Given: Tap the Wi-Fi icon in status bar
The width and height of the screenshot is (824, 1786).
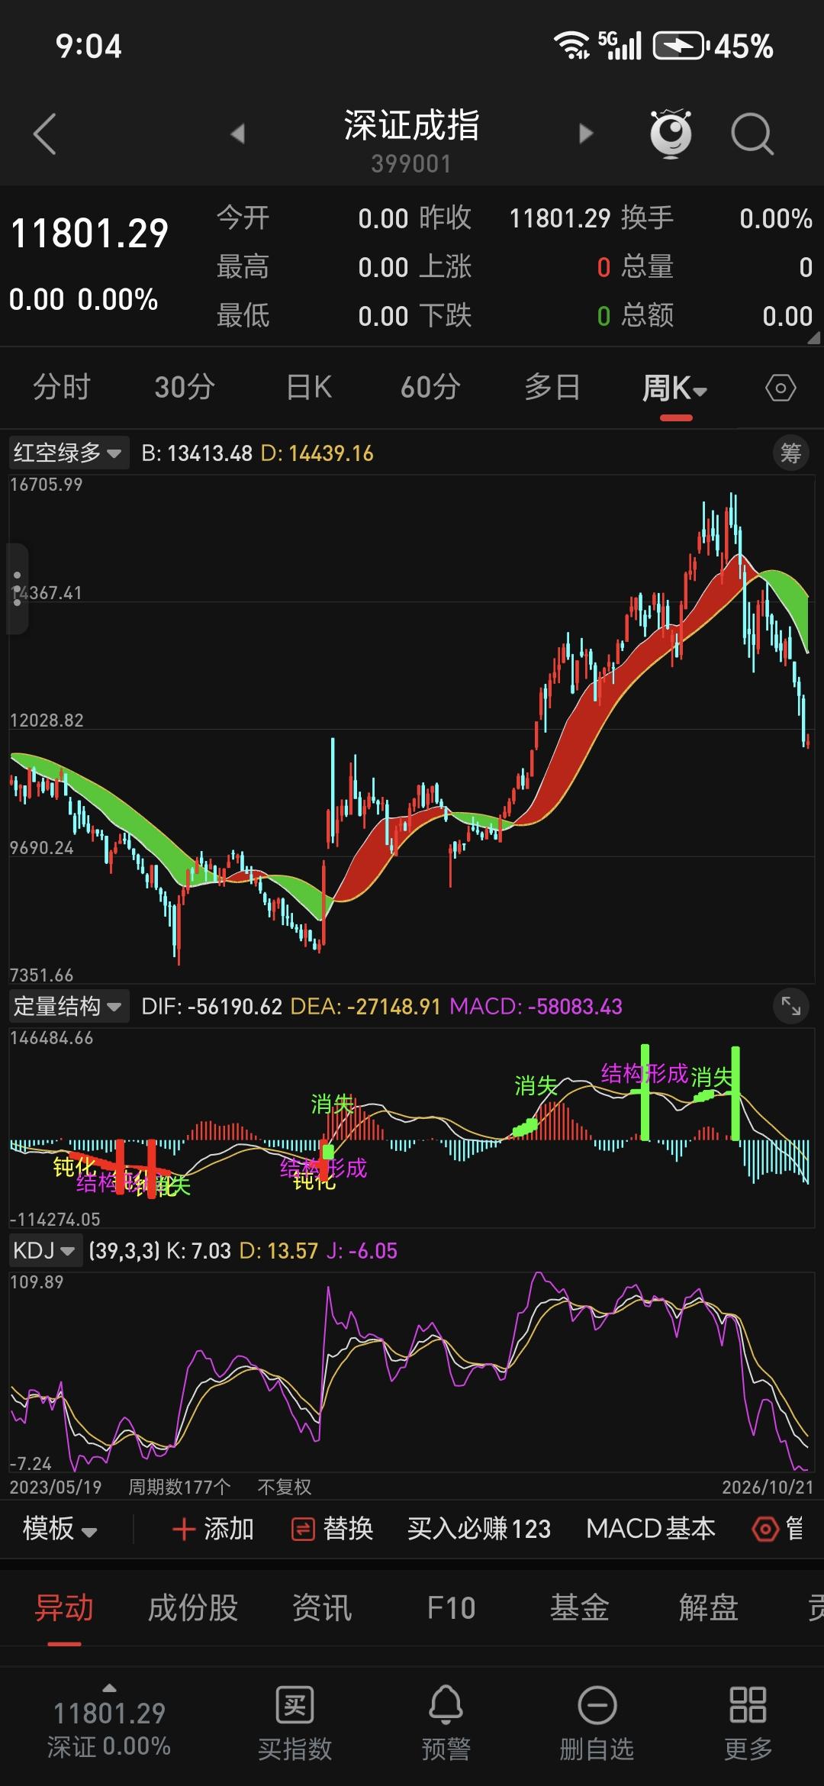Looking at the screenshot, I should (x=571, y=46).
